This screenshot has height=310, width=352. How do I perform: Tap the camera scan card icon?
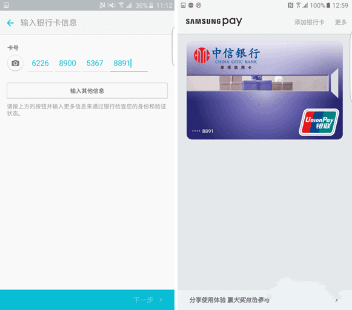tap(15, 63)
